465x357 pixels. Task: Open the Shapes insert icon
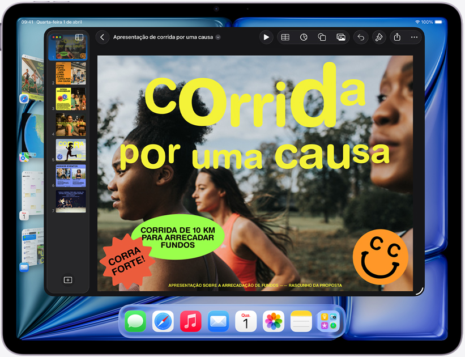tap(323, 37)
